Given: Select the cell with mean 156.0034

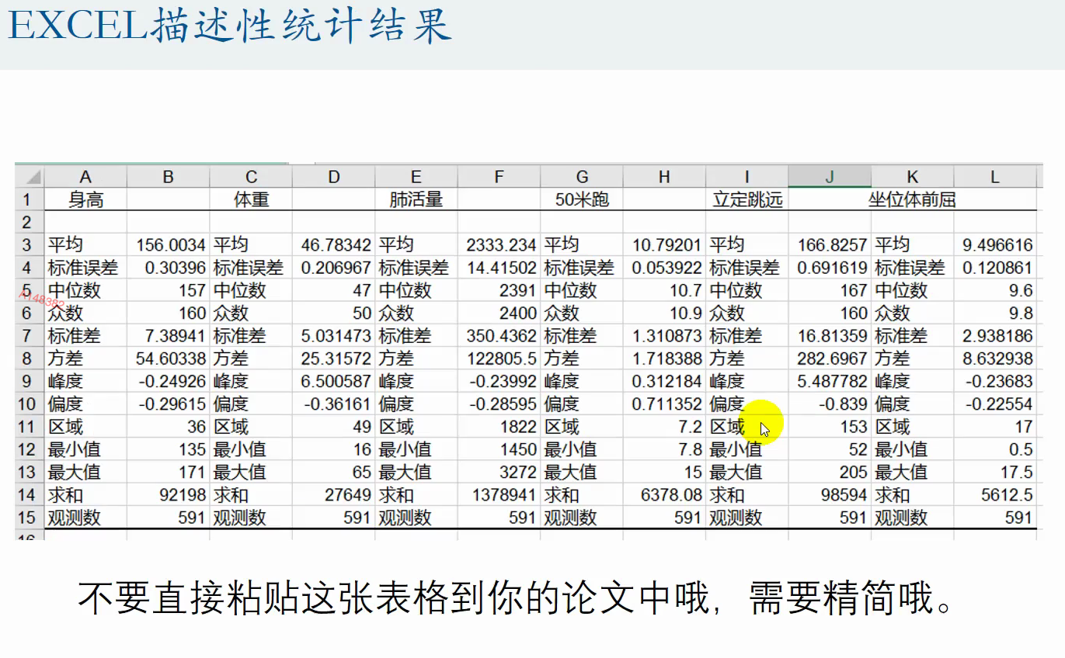Looking at the screenshot, I should point(168,245).
